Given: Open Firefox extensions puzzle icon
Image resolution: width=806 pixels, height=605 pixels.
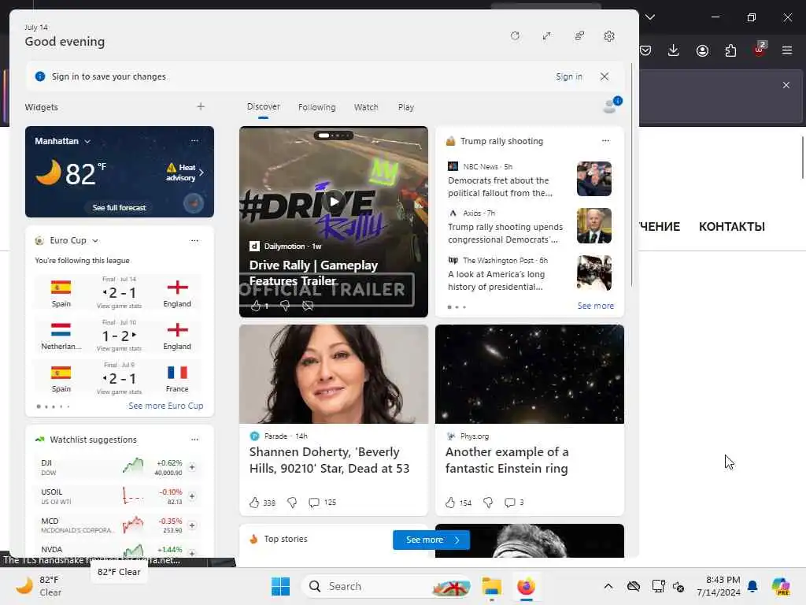Looking at the screenshot, I should coord(730,50).
